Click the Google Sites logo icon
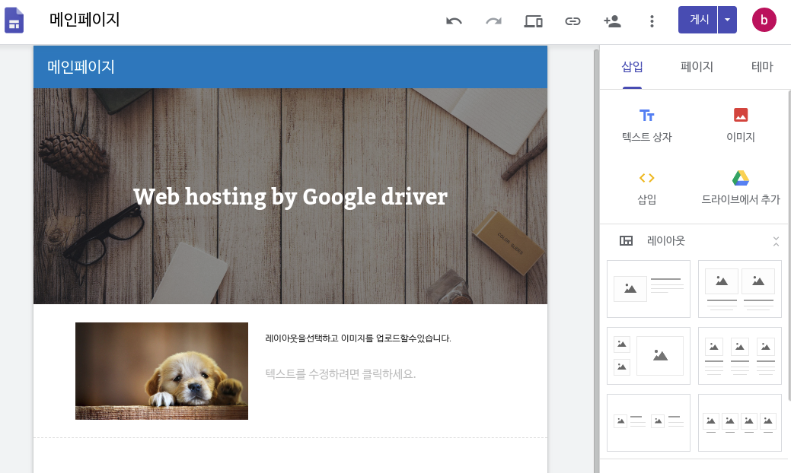This screenshot has width=791, height=473. point(14,20)
